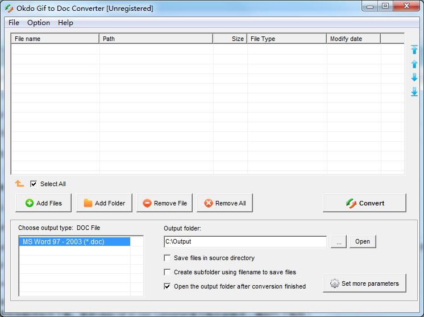The height and width of the screenshot is (317, 424).
Task: Check Create subfolder using filename option
Action: (x=167, y=272)
